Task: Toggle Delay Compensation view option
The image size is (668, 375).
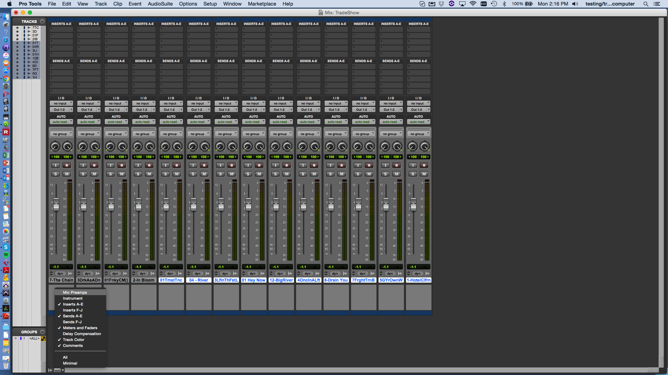Action: (x=82, y=334)
